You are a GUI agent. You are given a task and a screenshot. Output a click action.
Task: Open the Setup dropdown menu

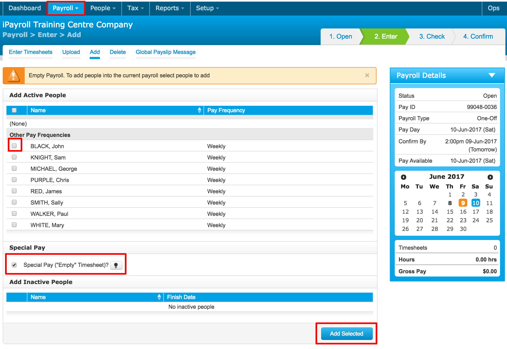pyautogui.click(x=207, y=8)
